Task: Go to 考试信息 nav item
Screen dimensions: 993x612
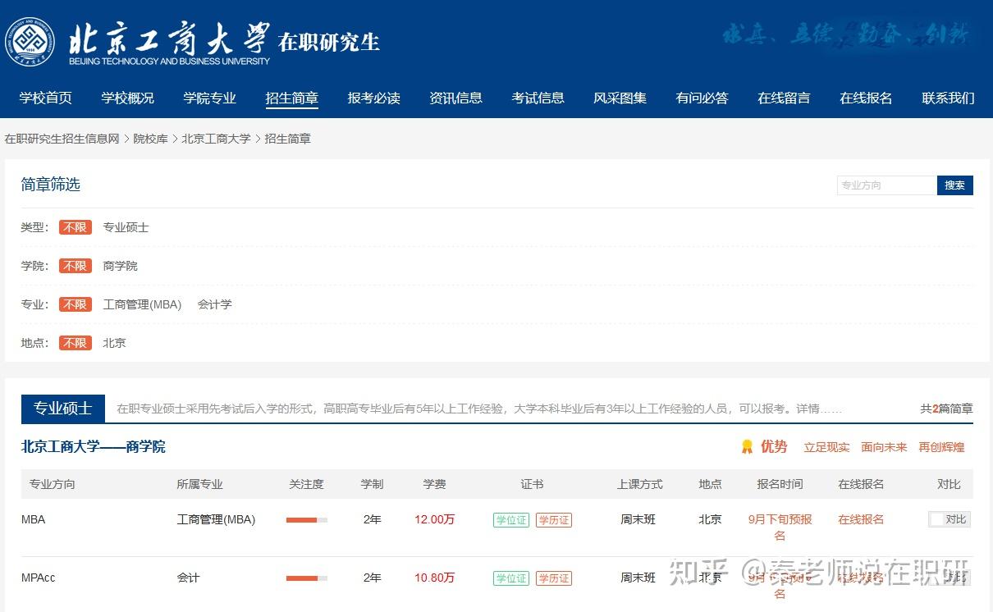Action: [538, 98]
